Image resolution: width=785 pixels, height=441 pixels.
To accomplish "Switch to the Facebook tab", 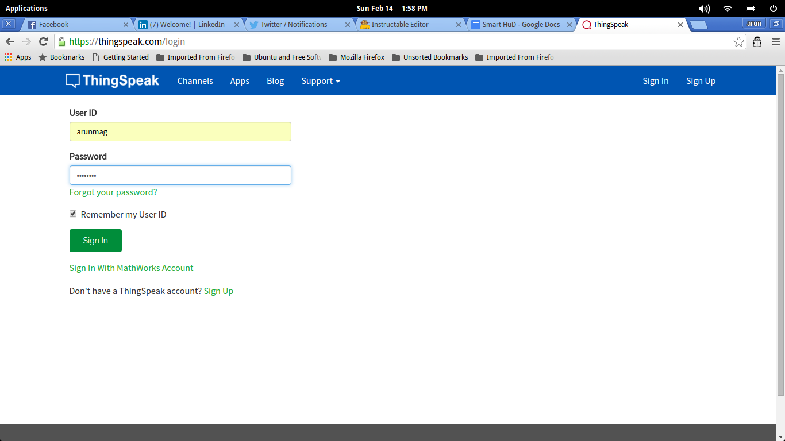I will click(75, 25).
